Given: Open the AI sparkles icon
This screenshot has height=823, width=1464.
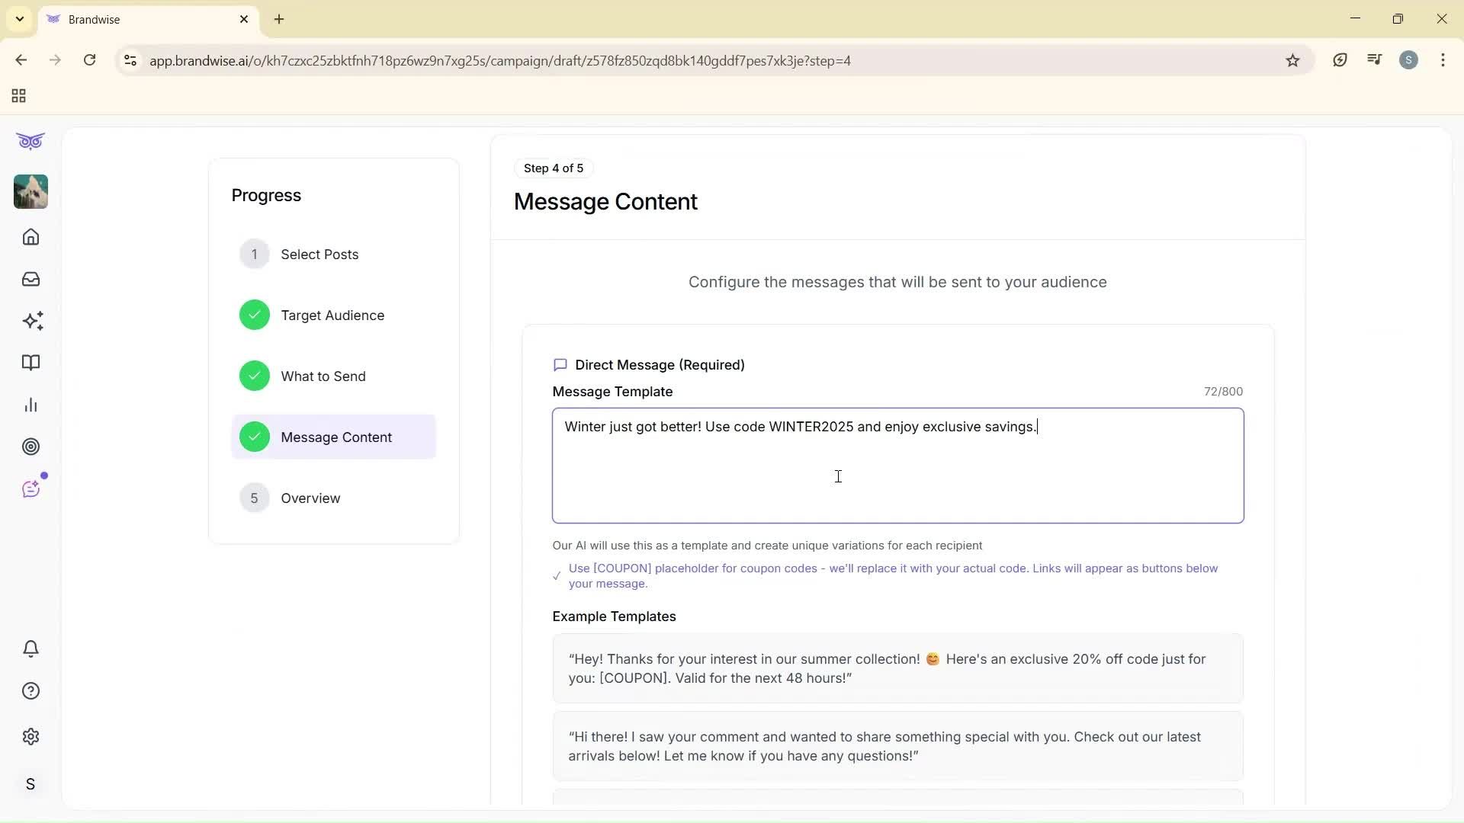Looking at the screenshot, I should [32, 321].
